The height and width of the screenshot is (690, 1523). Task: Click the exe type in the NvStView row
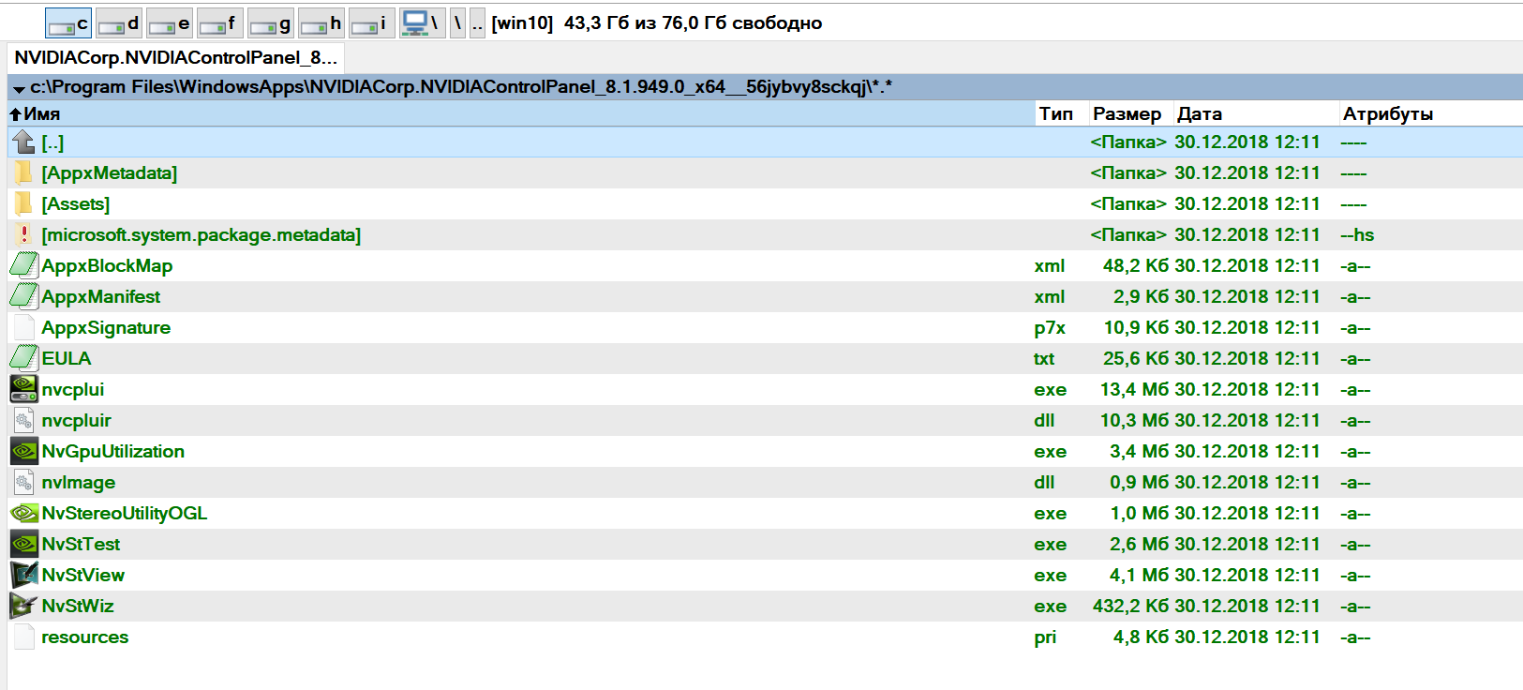click(1051, 575)
